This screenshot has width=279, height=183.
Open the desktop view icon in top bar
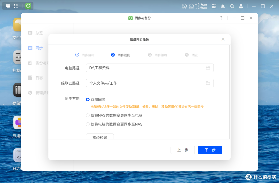pyautogui.click(x=8, y=6)
